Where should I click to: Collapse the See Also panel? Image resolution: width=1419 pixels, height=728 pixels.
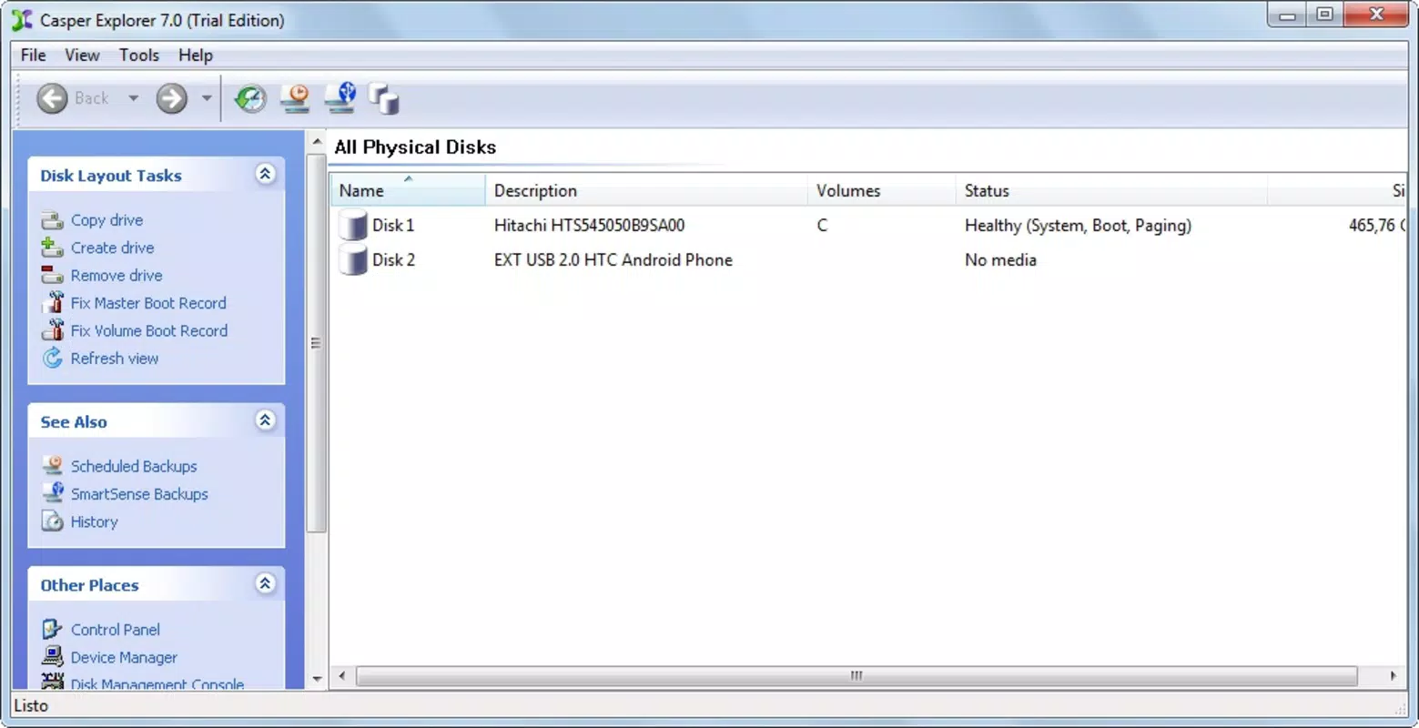click(265, 420)
